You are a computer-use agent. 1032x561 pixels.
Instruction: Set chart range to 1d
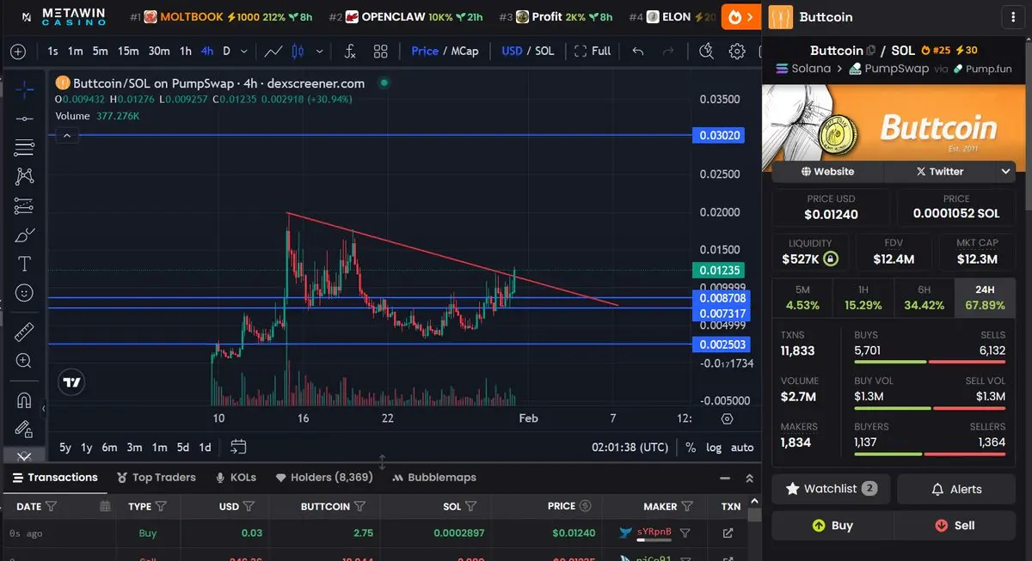[x=205, y=447]
